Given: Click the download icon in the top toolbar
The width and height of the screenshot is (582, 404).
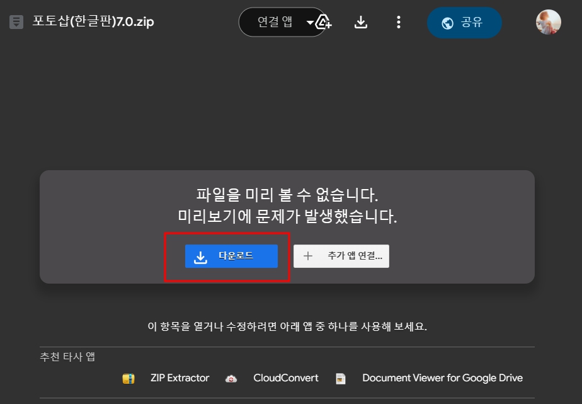Looking at the screenshot, I should click(361, 22).
